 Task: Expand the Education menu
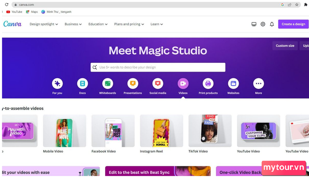pos(98,24)
